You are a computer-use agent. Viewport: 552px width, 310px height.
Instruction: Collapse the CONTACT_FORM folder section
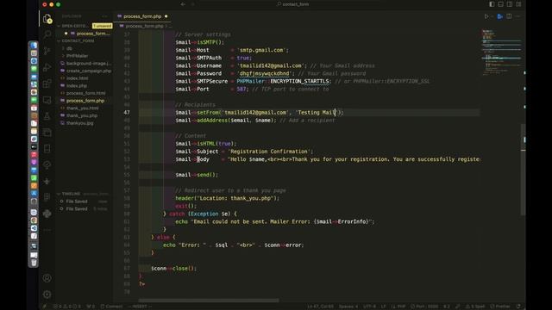(x=78, y=40)
